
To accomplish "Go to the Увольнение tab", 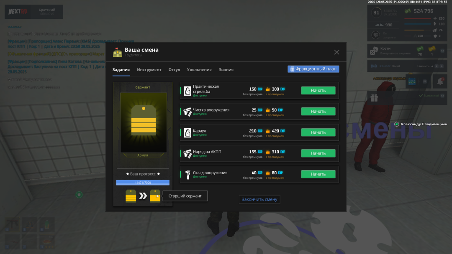I will 199,70.
